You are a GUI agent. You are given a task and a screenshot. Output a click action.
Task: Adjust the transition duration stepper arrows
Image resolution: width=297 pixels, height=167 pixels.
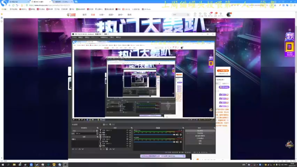97,133
